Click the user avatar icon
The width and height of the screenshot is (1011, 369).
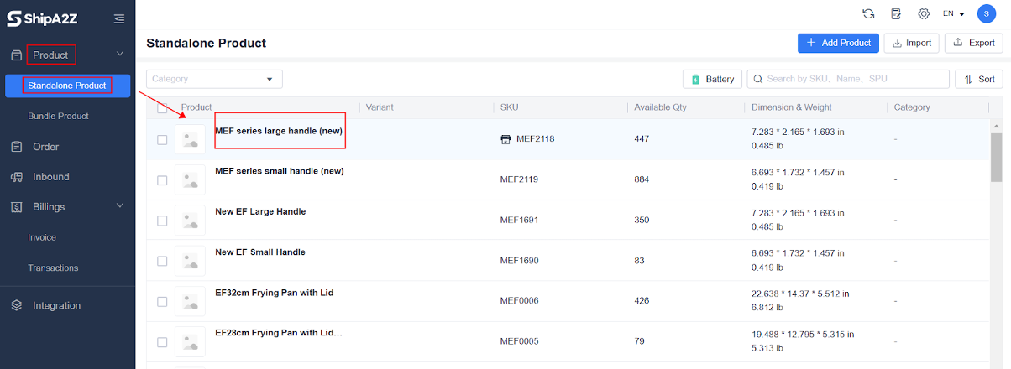click(986, 13)
